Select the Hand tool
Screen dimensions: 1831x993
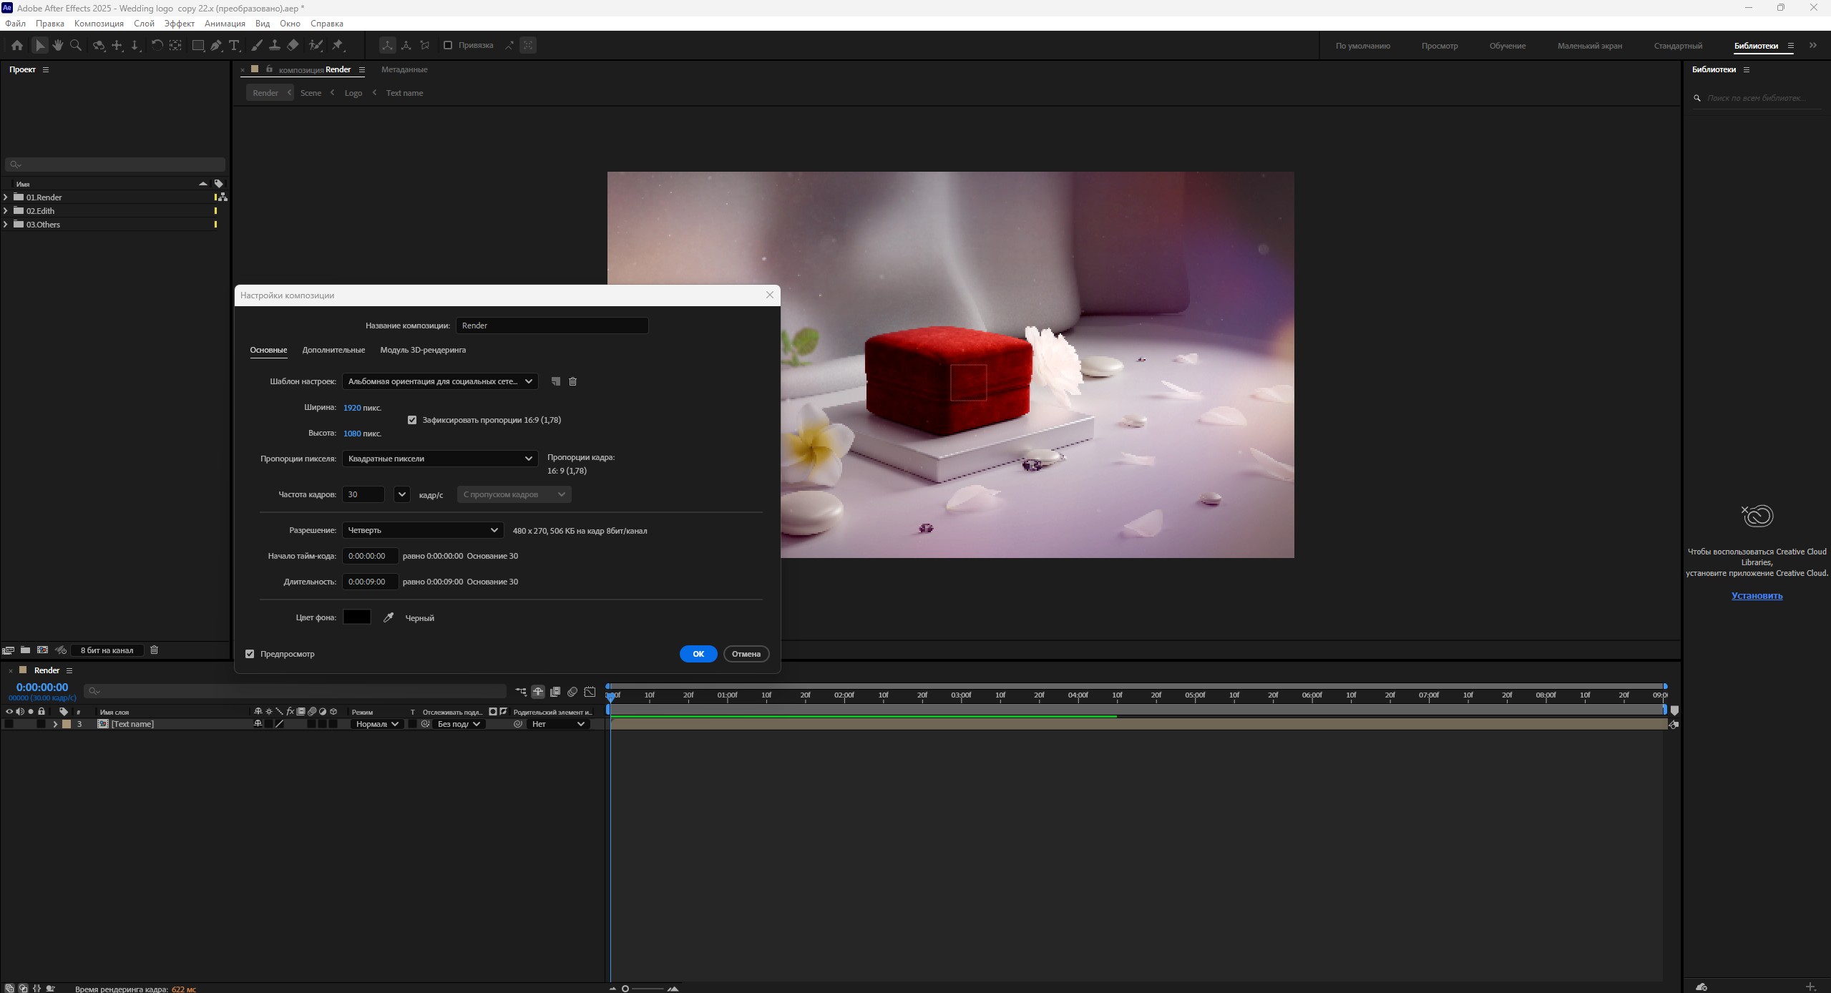coord(58,45)
